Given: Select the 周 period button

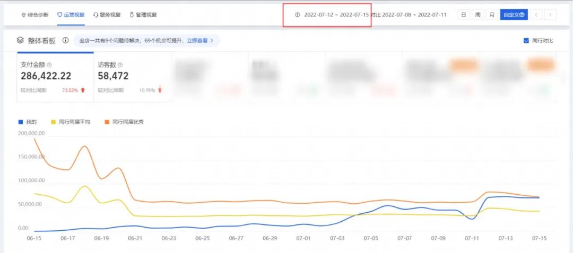Looking at the screenshot, I should click(x=478, y=15).
